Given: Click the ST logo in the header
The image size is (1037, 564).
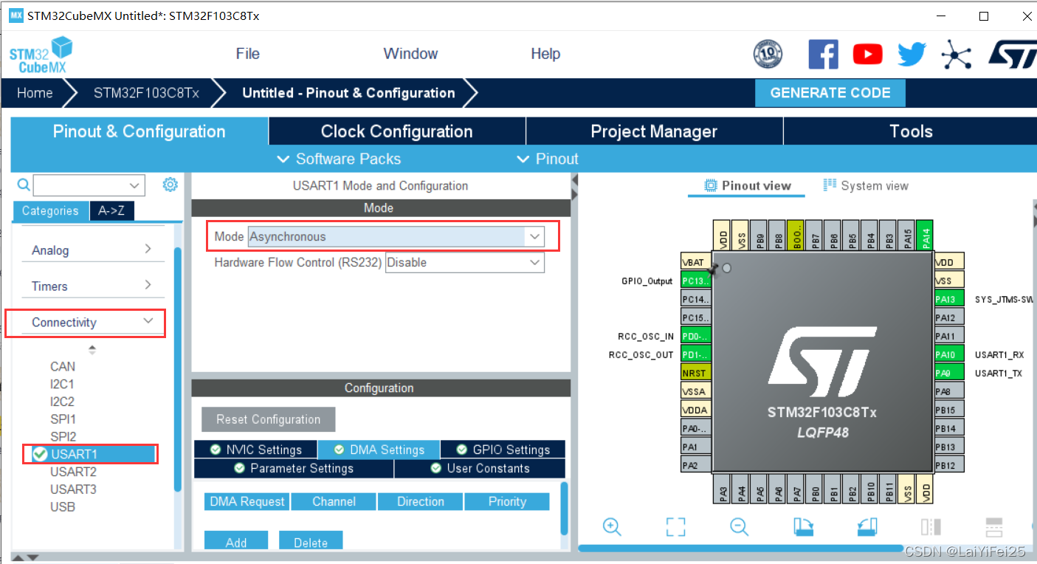Looking at the screenshot, I should click(x=1012, y=54).
